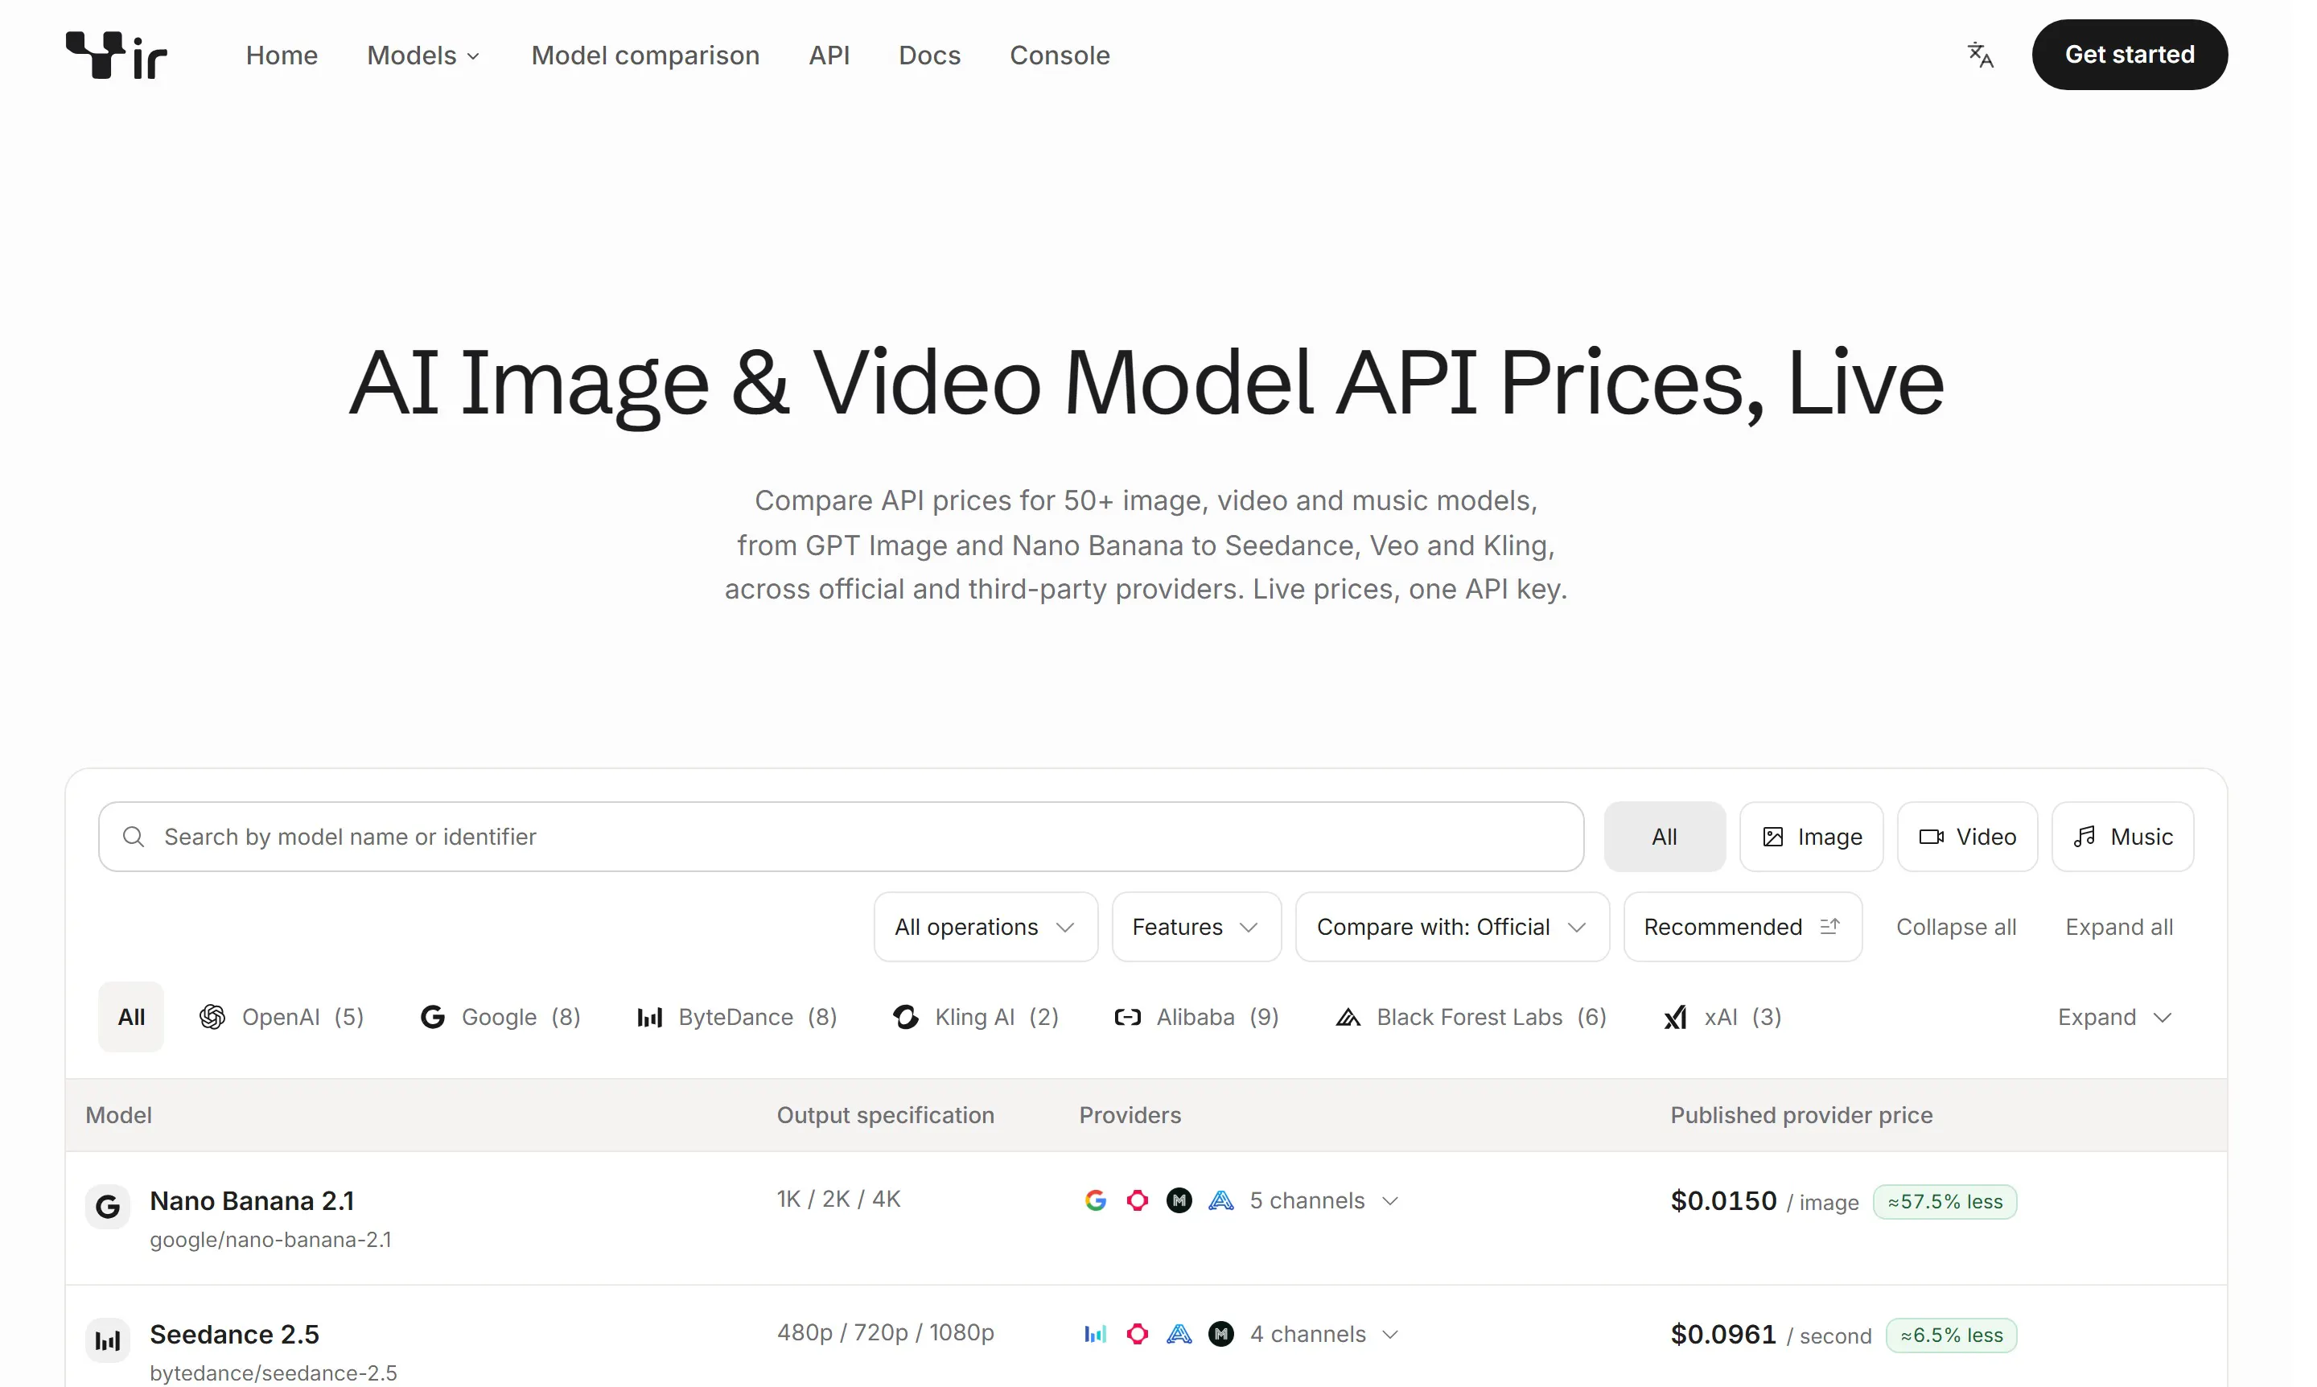Open the Docs nav link

929,56
